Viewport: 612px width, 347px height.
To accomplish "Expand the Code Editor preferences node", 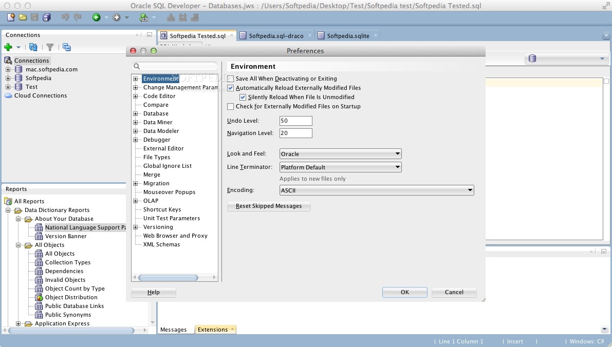I will point(136,96).
